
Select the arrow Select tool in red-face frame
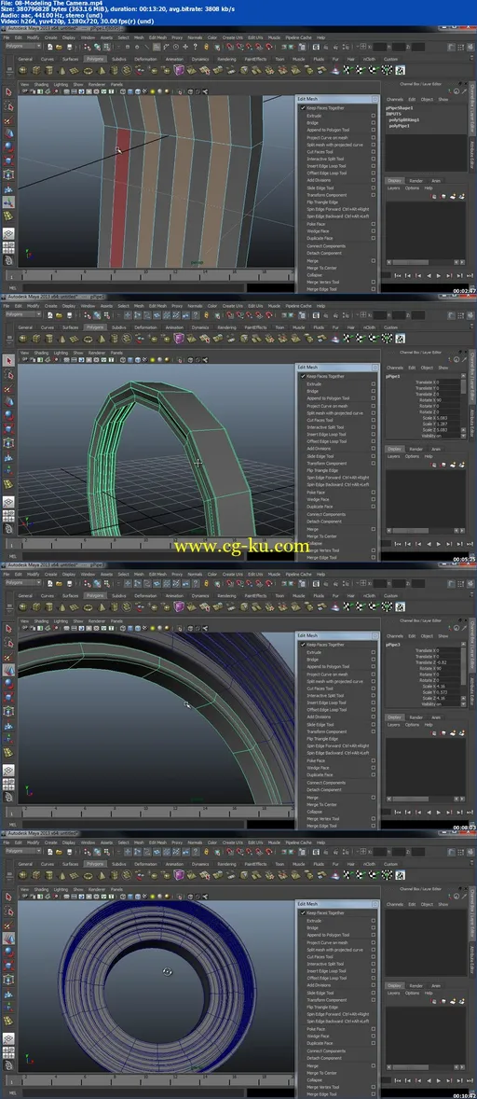pos(8,91)
